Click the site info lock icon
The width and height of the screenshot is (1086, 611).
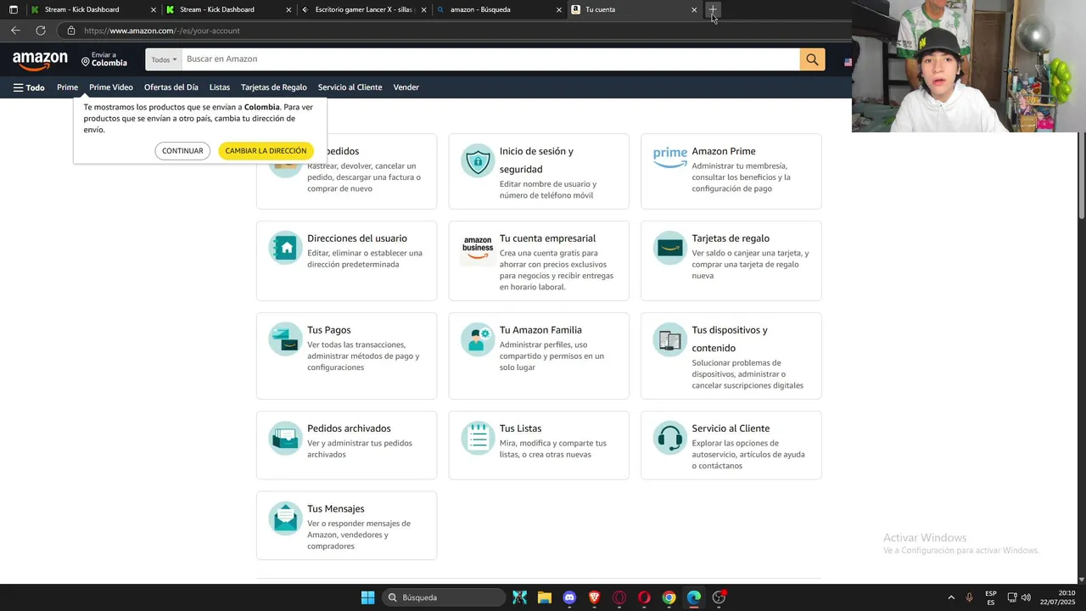[71, 31]
